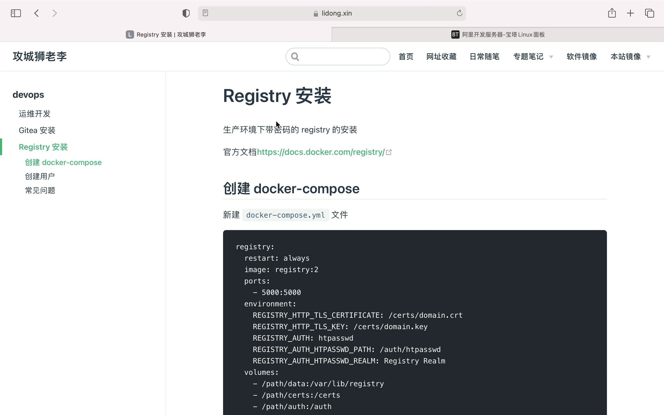Click code line 'REGISTRY_AUTH: htpasswd'
Screen dimensions: 664x415
[x=303, y=338]
